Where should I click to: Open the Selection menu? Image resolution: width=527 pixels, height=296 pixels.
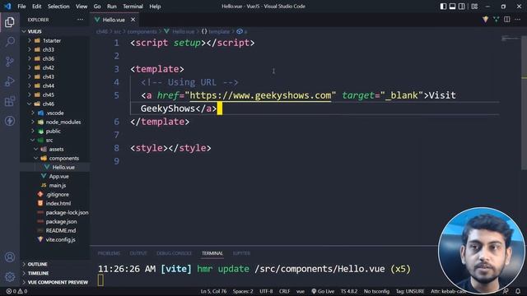coord(58,7)
